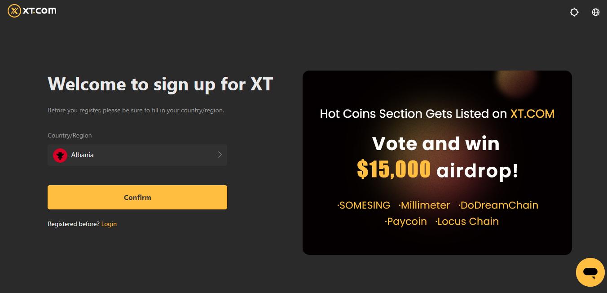Viewport: 607px width, 293px height.
Task: Select Millimeter in the voting banner
Action: coord(424,205)
